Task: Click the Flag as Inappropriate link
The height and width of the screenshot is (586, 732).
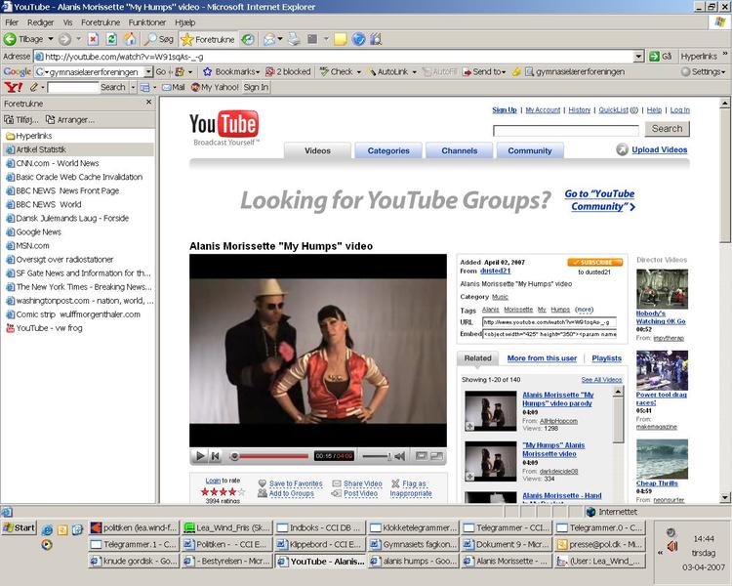Action: click(411, 488)
